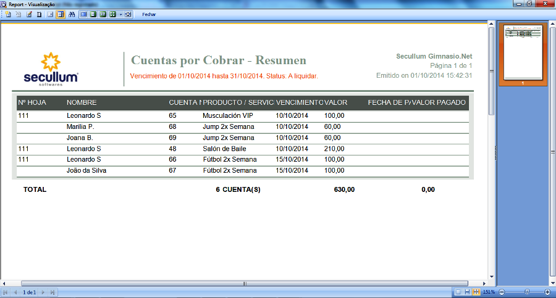Click the report horizontal scrollbar
This screenshot has height=298, width=556.
point(244,283)
